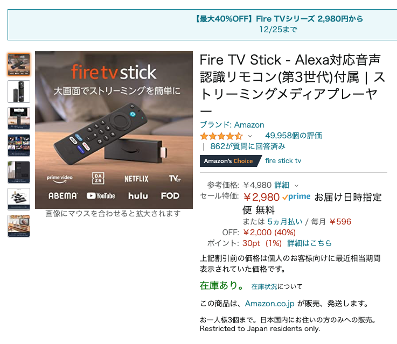Select the fifth thumbnail with dark device image
This screenshot has height=344, width=397.
coord(19,172)
